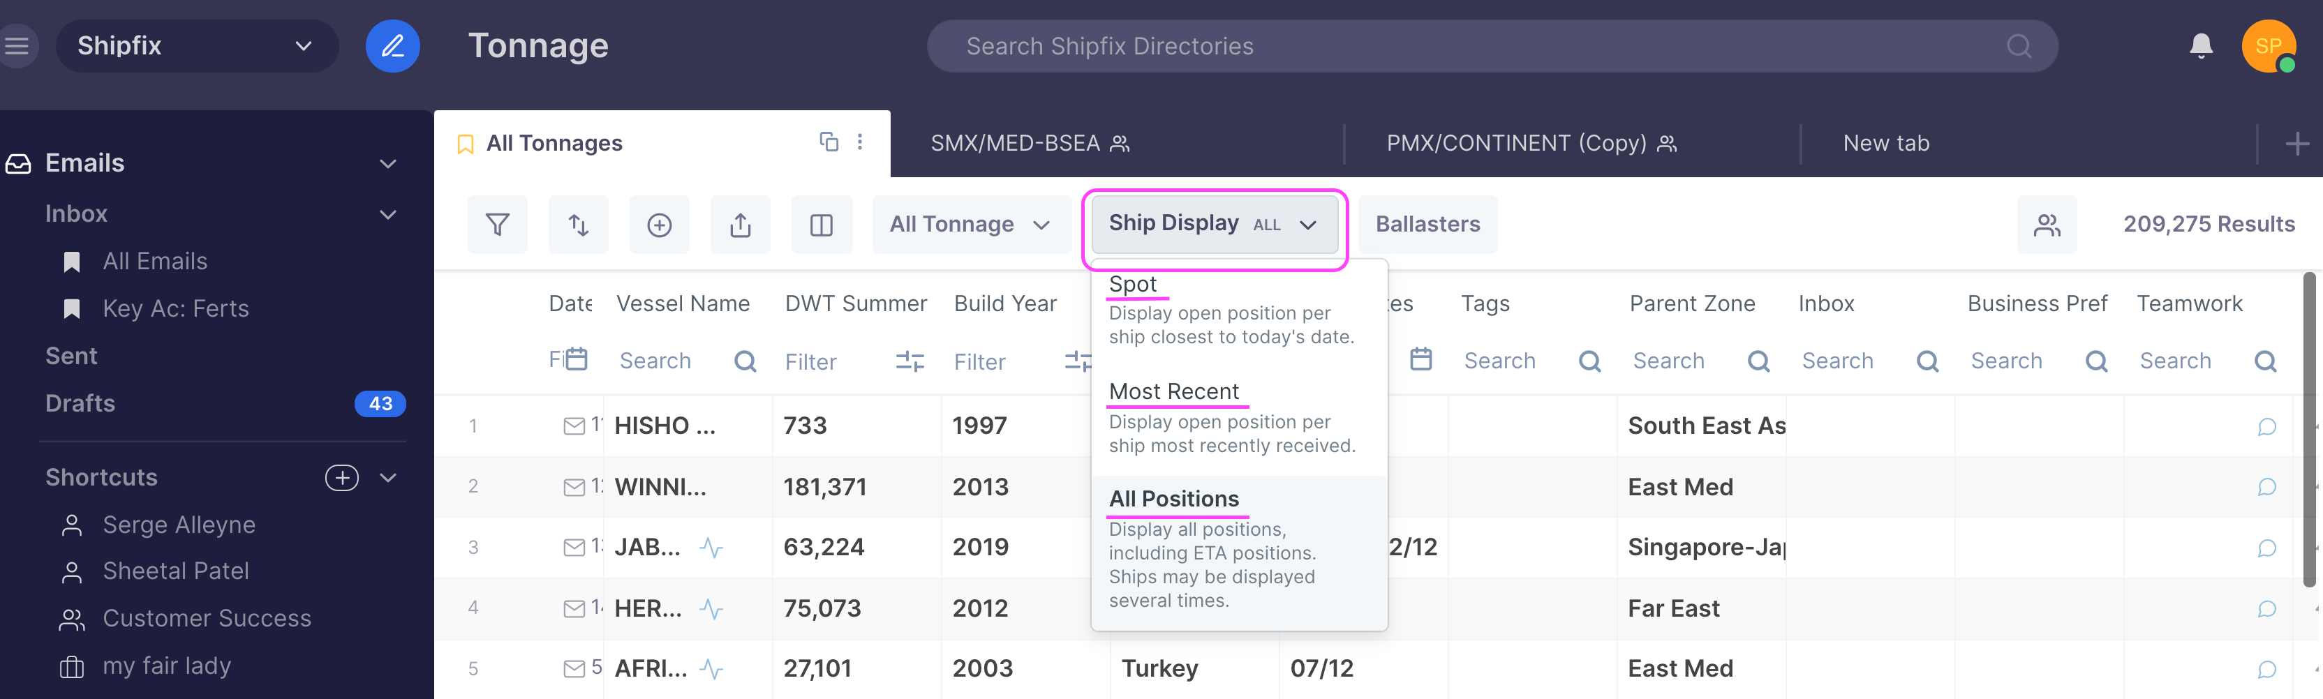The width and height of the screenshot is (2323, 699).
Task: Click the add circle plus toolbar icon
Action: click(659, 225)
